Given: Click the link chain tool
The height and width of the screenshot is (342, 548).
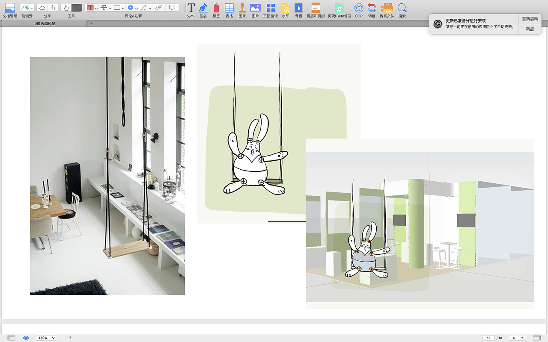Looking at the screenshot, I should (x=158, y=8).
